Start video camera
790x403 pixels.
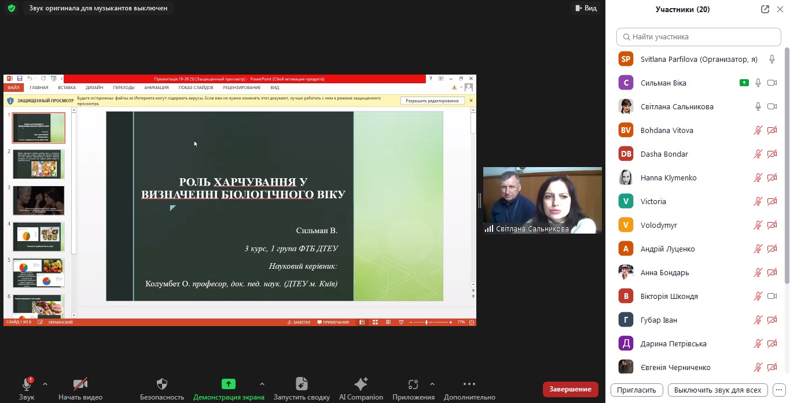[x=80, y=384]
